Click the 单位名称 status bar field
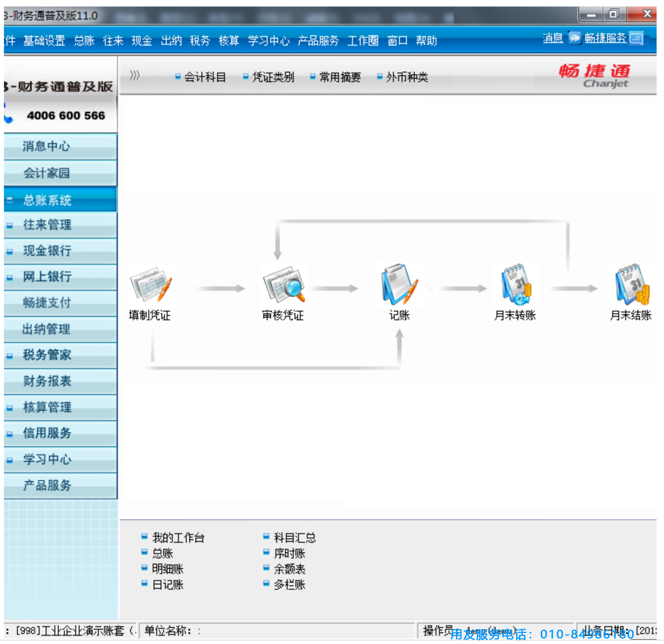Viewport: 664px width, 644px height. click(x=277, y=631)
